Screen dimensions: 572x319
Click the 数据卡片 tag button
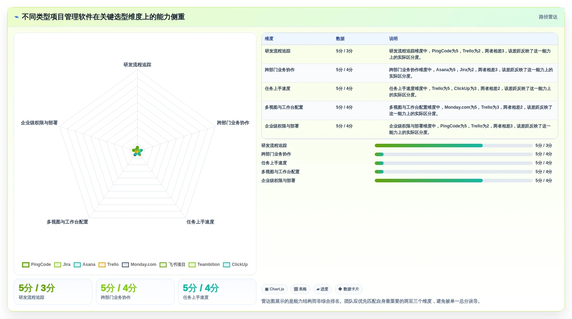click(x=349, y=289)
